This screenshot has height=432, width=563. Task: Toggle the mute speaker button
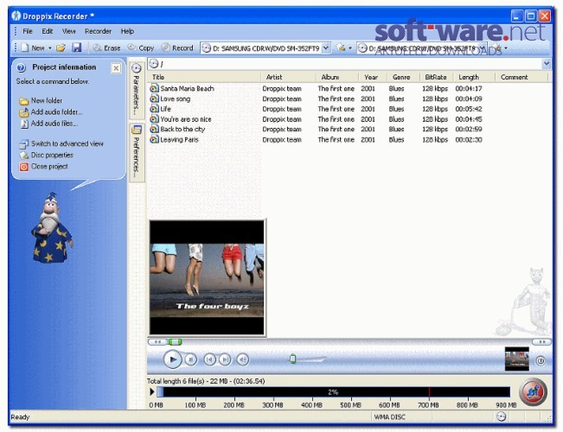(x=243, y=359)
